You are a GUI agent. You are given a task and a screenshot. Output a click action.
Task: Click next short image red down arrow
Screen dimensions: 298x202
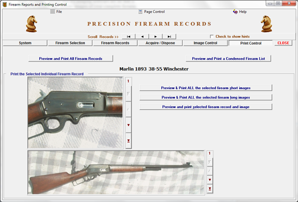[x=129, y=125]
